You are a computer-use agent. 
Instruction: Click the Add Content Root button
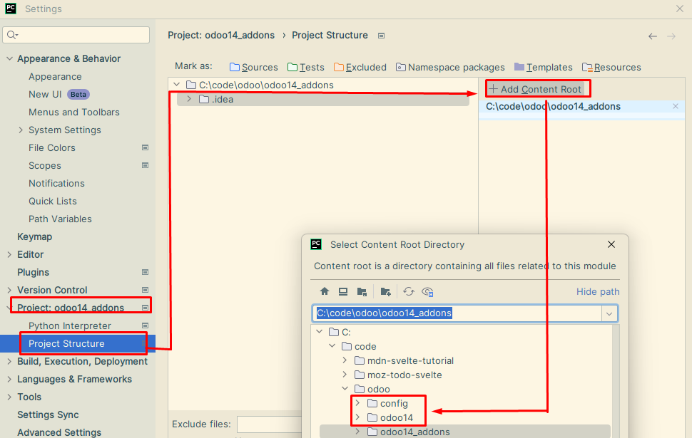click(x=535, y=89)
